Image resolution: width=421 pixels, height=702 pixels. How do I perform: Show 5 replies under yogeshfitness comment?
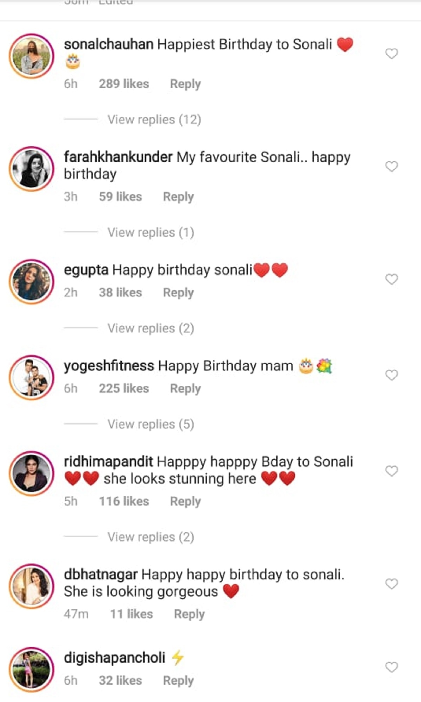151,424
